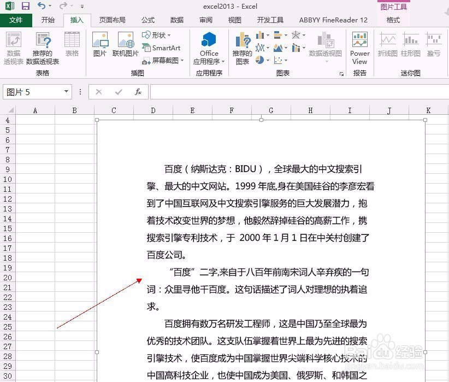Click 推荐的图表 recommended charts icon
Image resolution: width=449 pixels, height=382 pixels.
tap(243, 48)
